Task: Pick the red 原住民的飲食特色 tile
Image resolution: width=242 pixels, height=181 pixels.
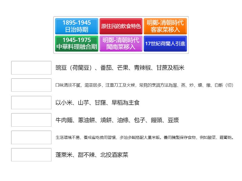Action: point(121,26)
